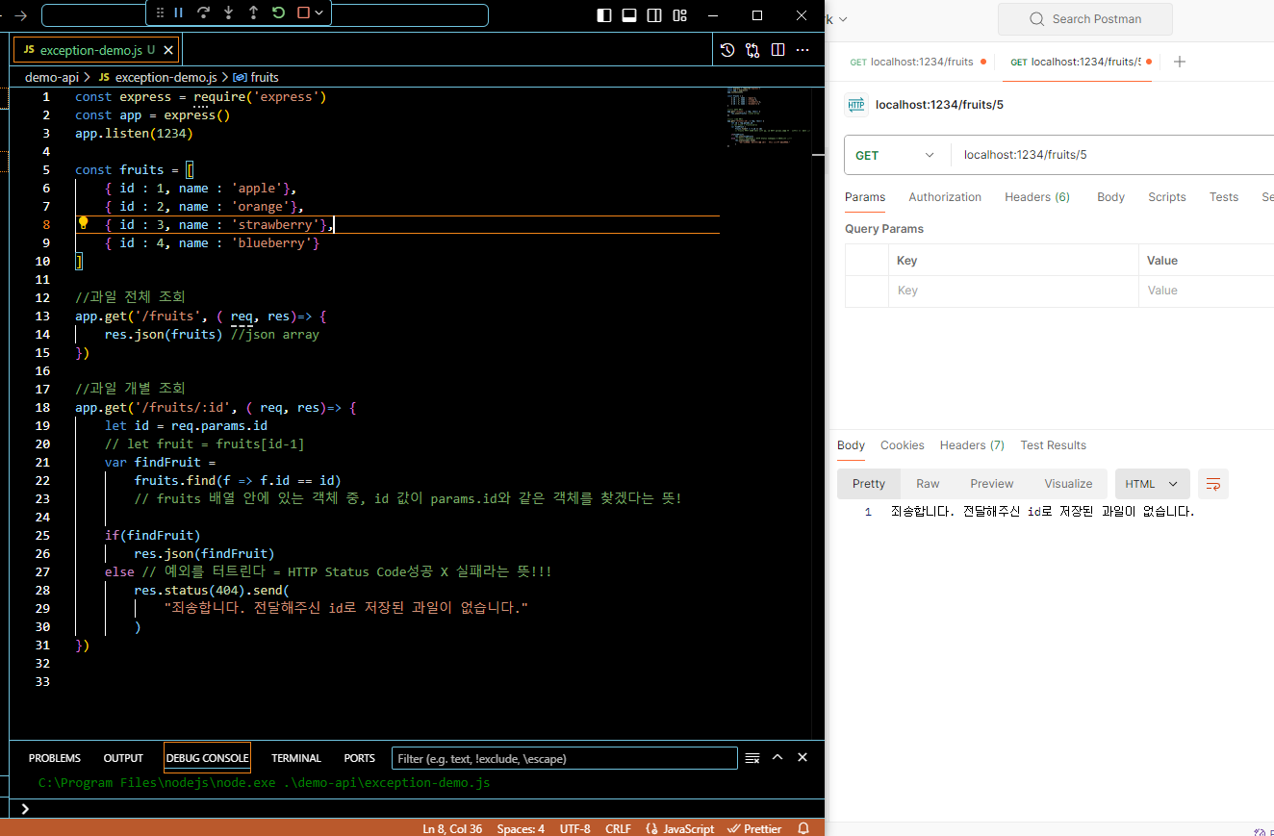Toggle the bottom panel layout icon
The height and width of the screenshot is (836, 1274).
point(629,15)
